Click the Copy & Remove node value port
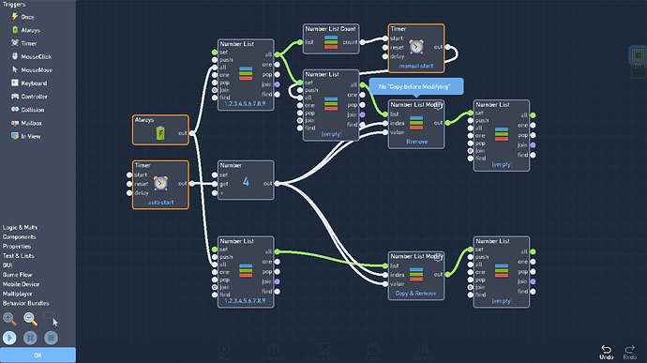 tap(385, 283)
